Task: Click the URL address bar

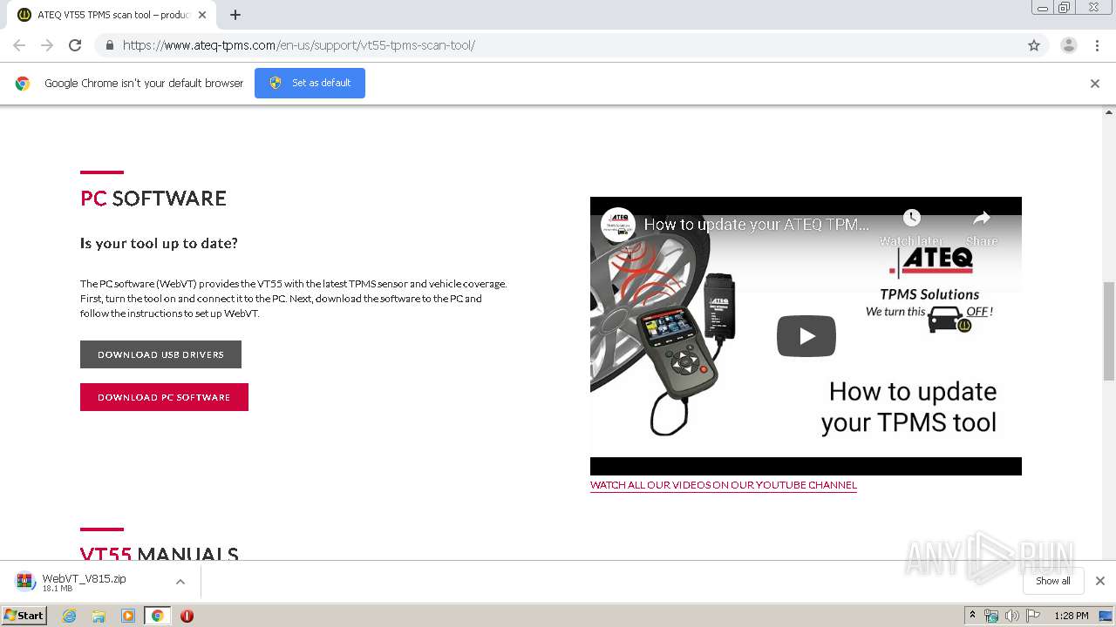Action: [x=558, y=45]
